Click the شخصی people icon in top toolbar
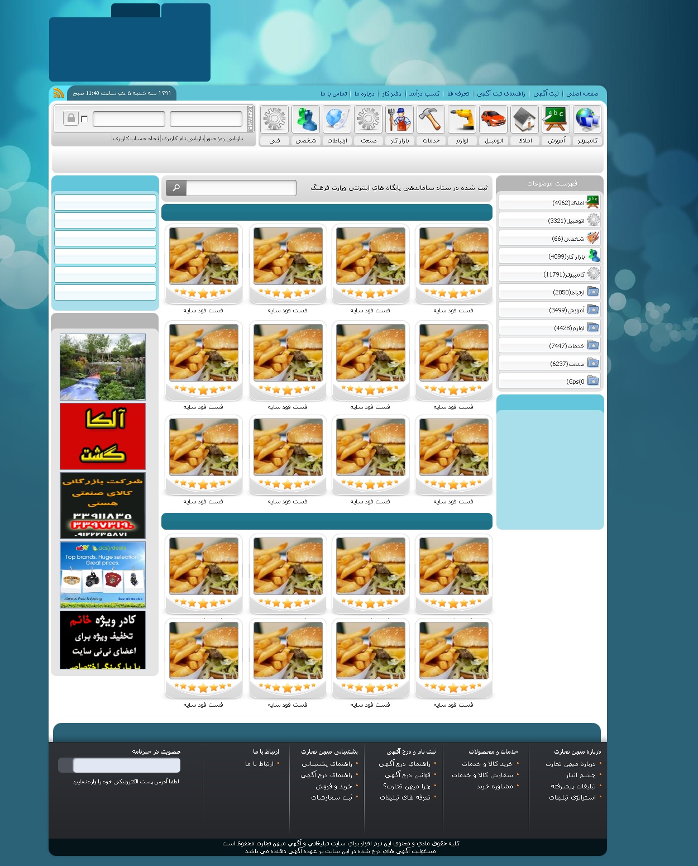Viewport: 698px width, 866px height. (305, 120)
